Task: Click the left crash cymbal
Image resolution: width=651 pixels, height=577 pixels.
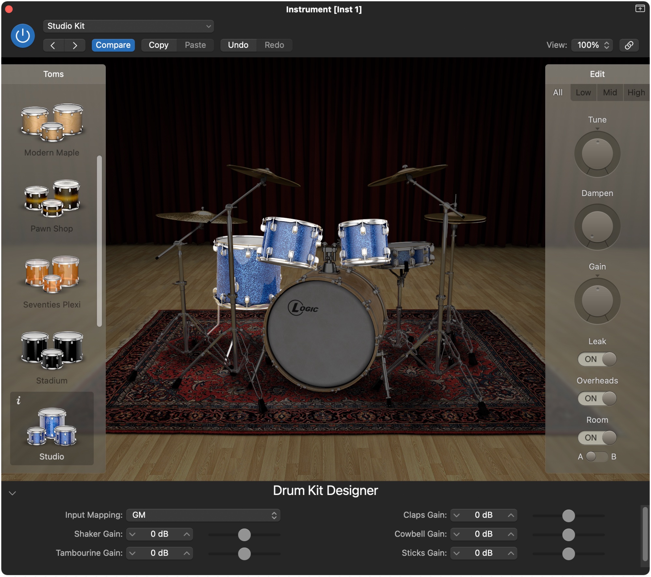Action: coord(264,175)
